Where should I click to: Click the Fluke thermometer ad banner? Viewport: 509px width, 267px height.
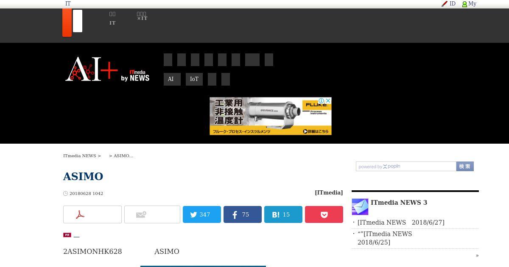click(271, 116)
